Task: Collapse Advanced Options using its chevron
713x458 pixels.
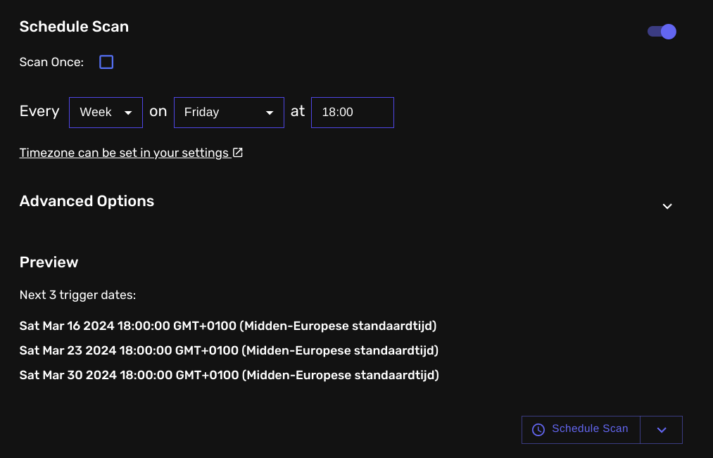Action: click(667, 206)
